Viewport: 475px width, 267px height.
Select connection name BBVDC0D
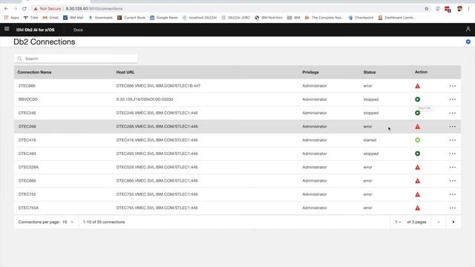[28, 99]
